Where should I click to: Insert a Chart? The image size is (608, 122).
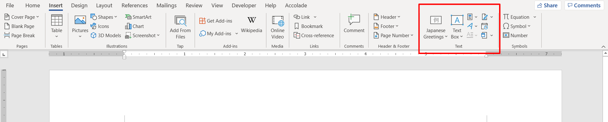(x=135, y=26)
